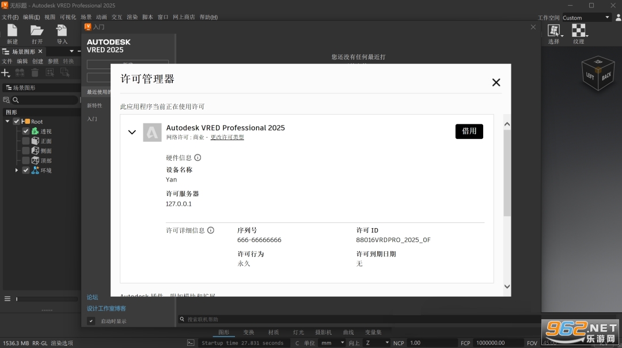Toggle the Root node checkbox
The width and height of the screenshot is (622, 348).
(16, 122)
